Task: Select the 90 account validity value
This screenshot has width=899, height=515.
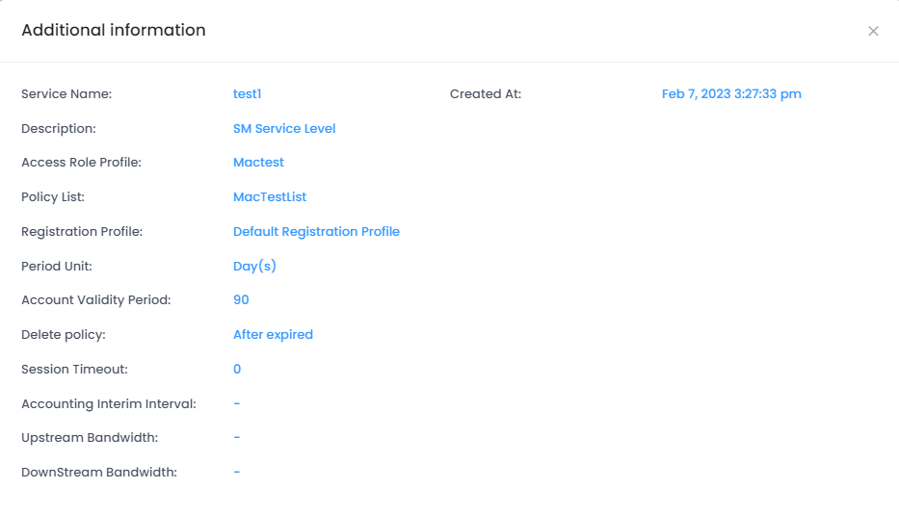Action: click(241, 300)
